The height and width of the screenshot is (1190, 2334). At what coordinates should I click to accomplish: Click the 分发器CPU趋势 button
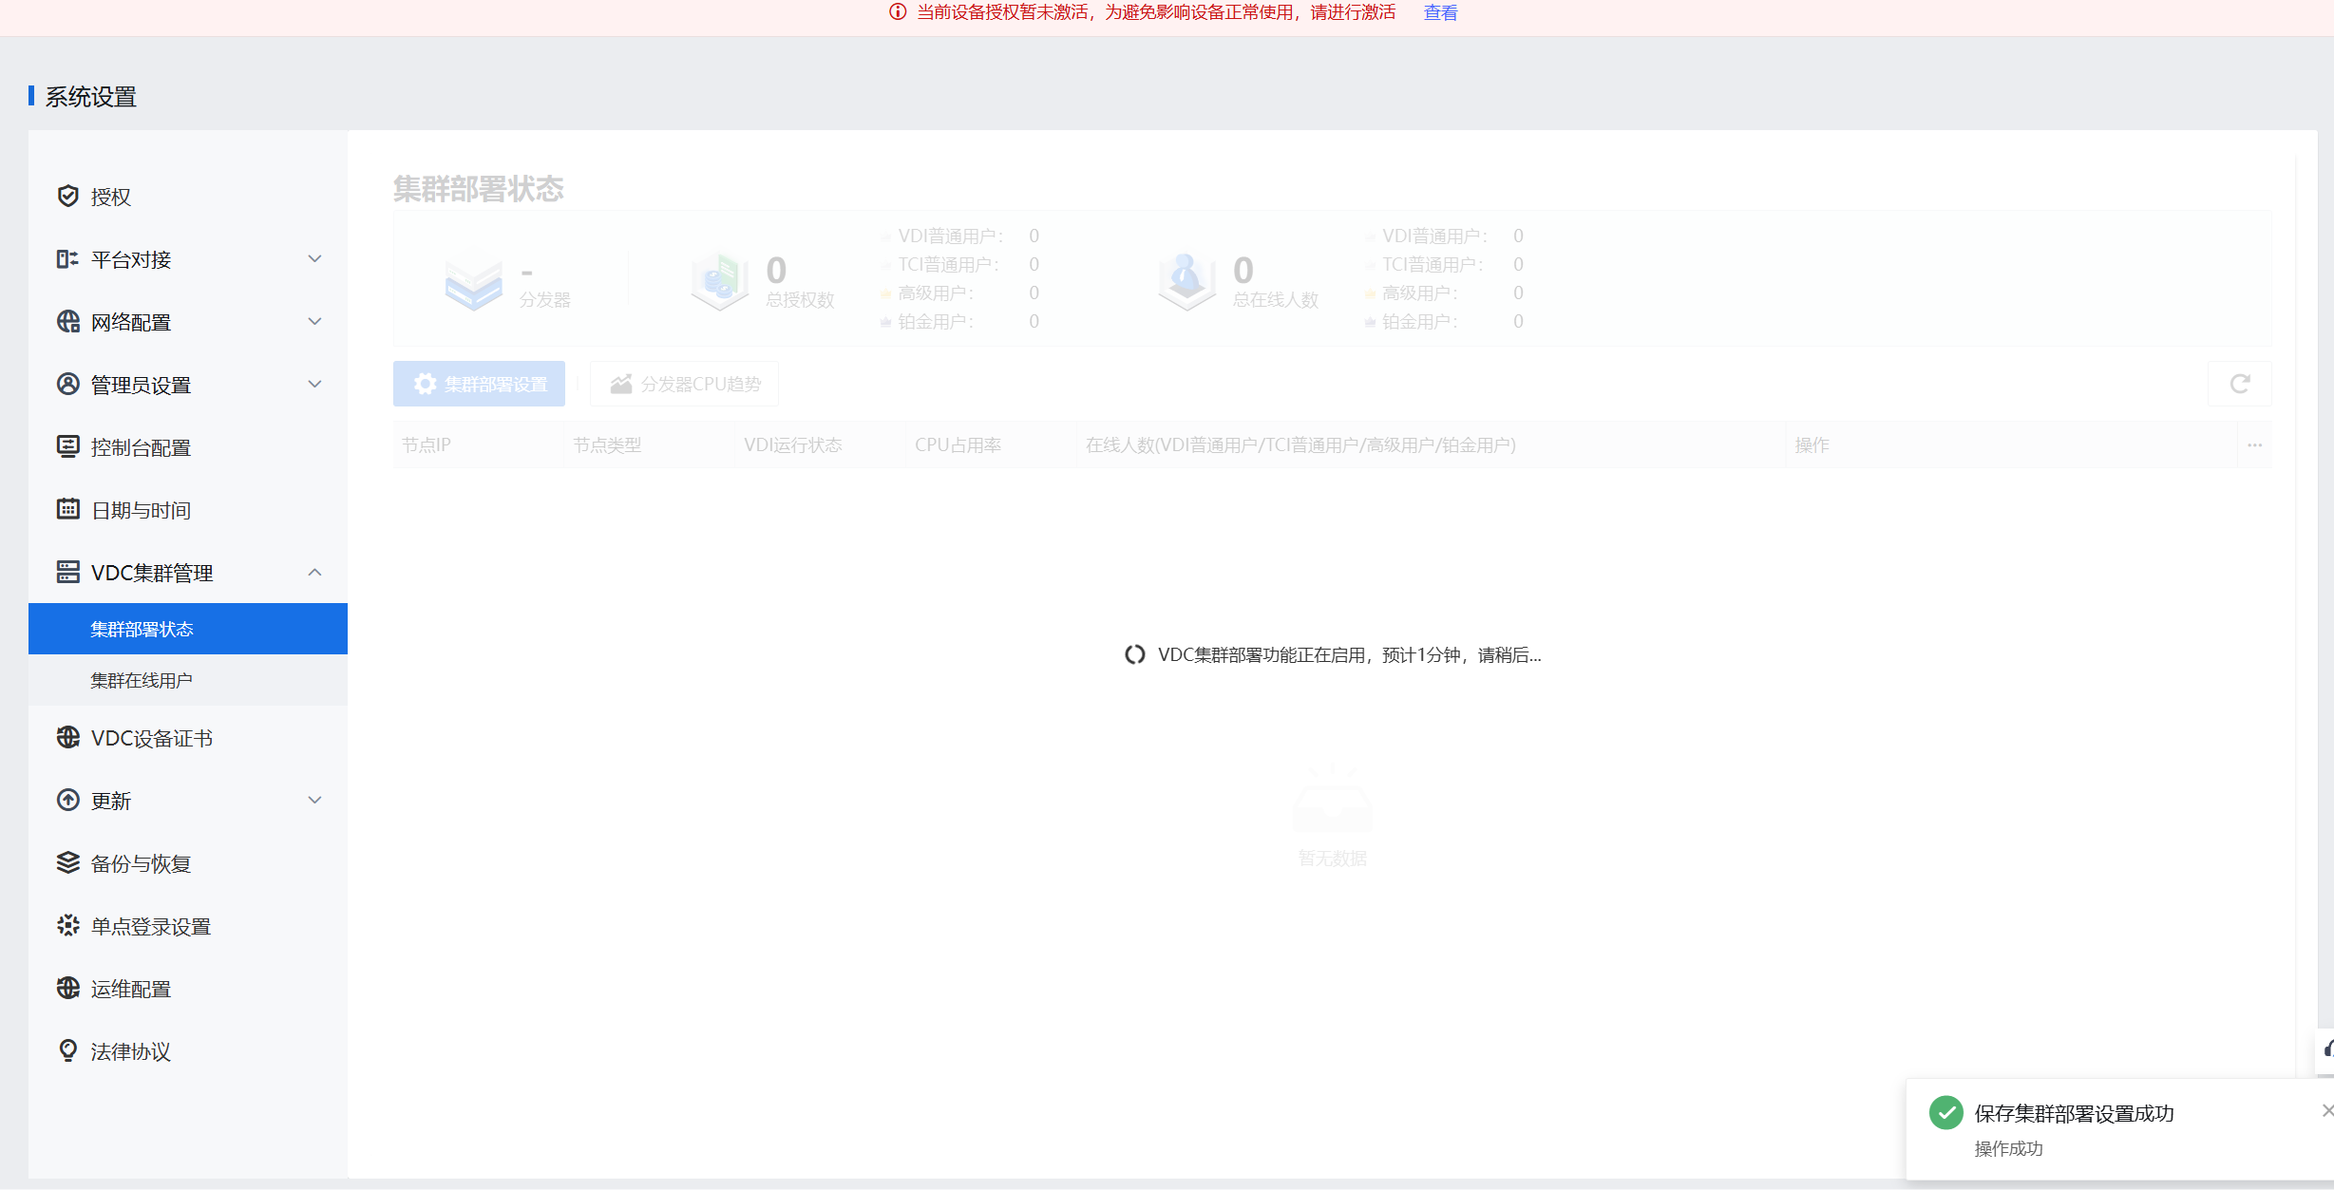click(x=685, y=384)
